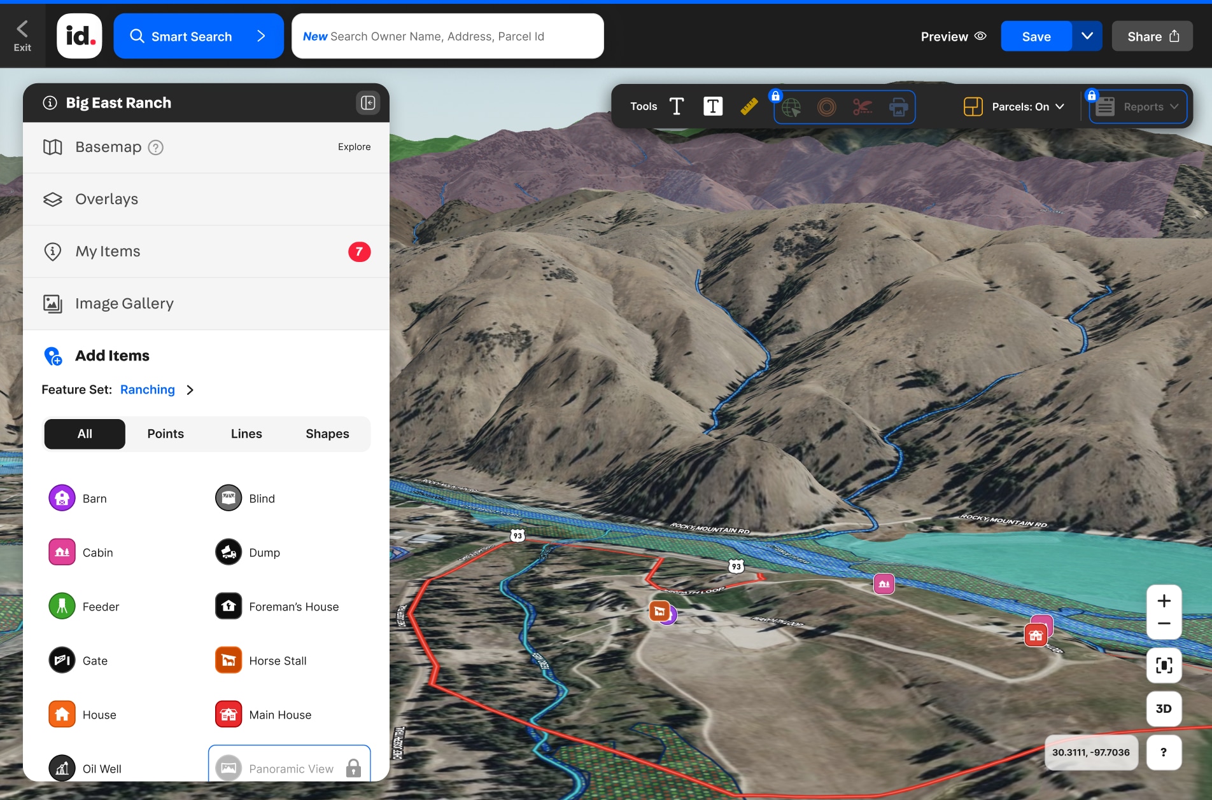The height and width of the screenshot is (800, 1212).
Task: Switch to the Points tab
Action: (165, 434)
